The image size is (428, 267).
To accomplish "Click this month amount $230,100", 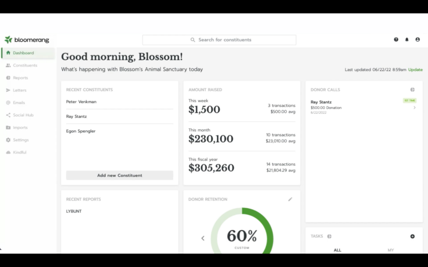I will pyautogui.click(x=211, y=139).
